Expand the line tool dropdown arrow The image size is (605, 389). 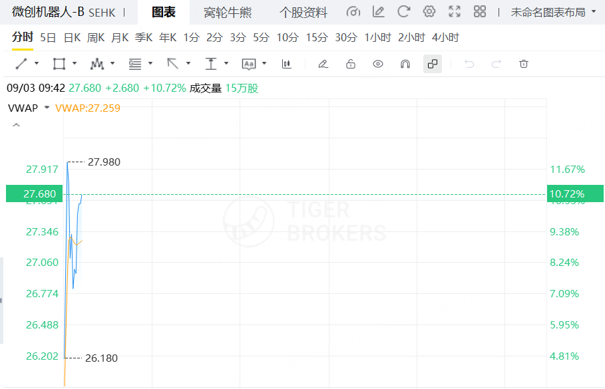(37, 63)
